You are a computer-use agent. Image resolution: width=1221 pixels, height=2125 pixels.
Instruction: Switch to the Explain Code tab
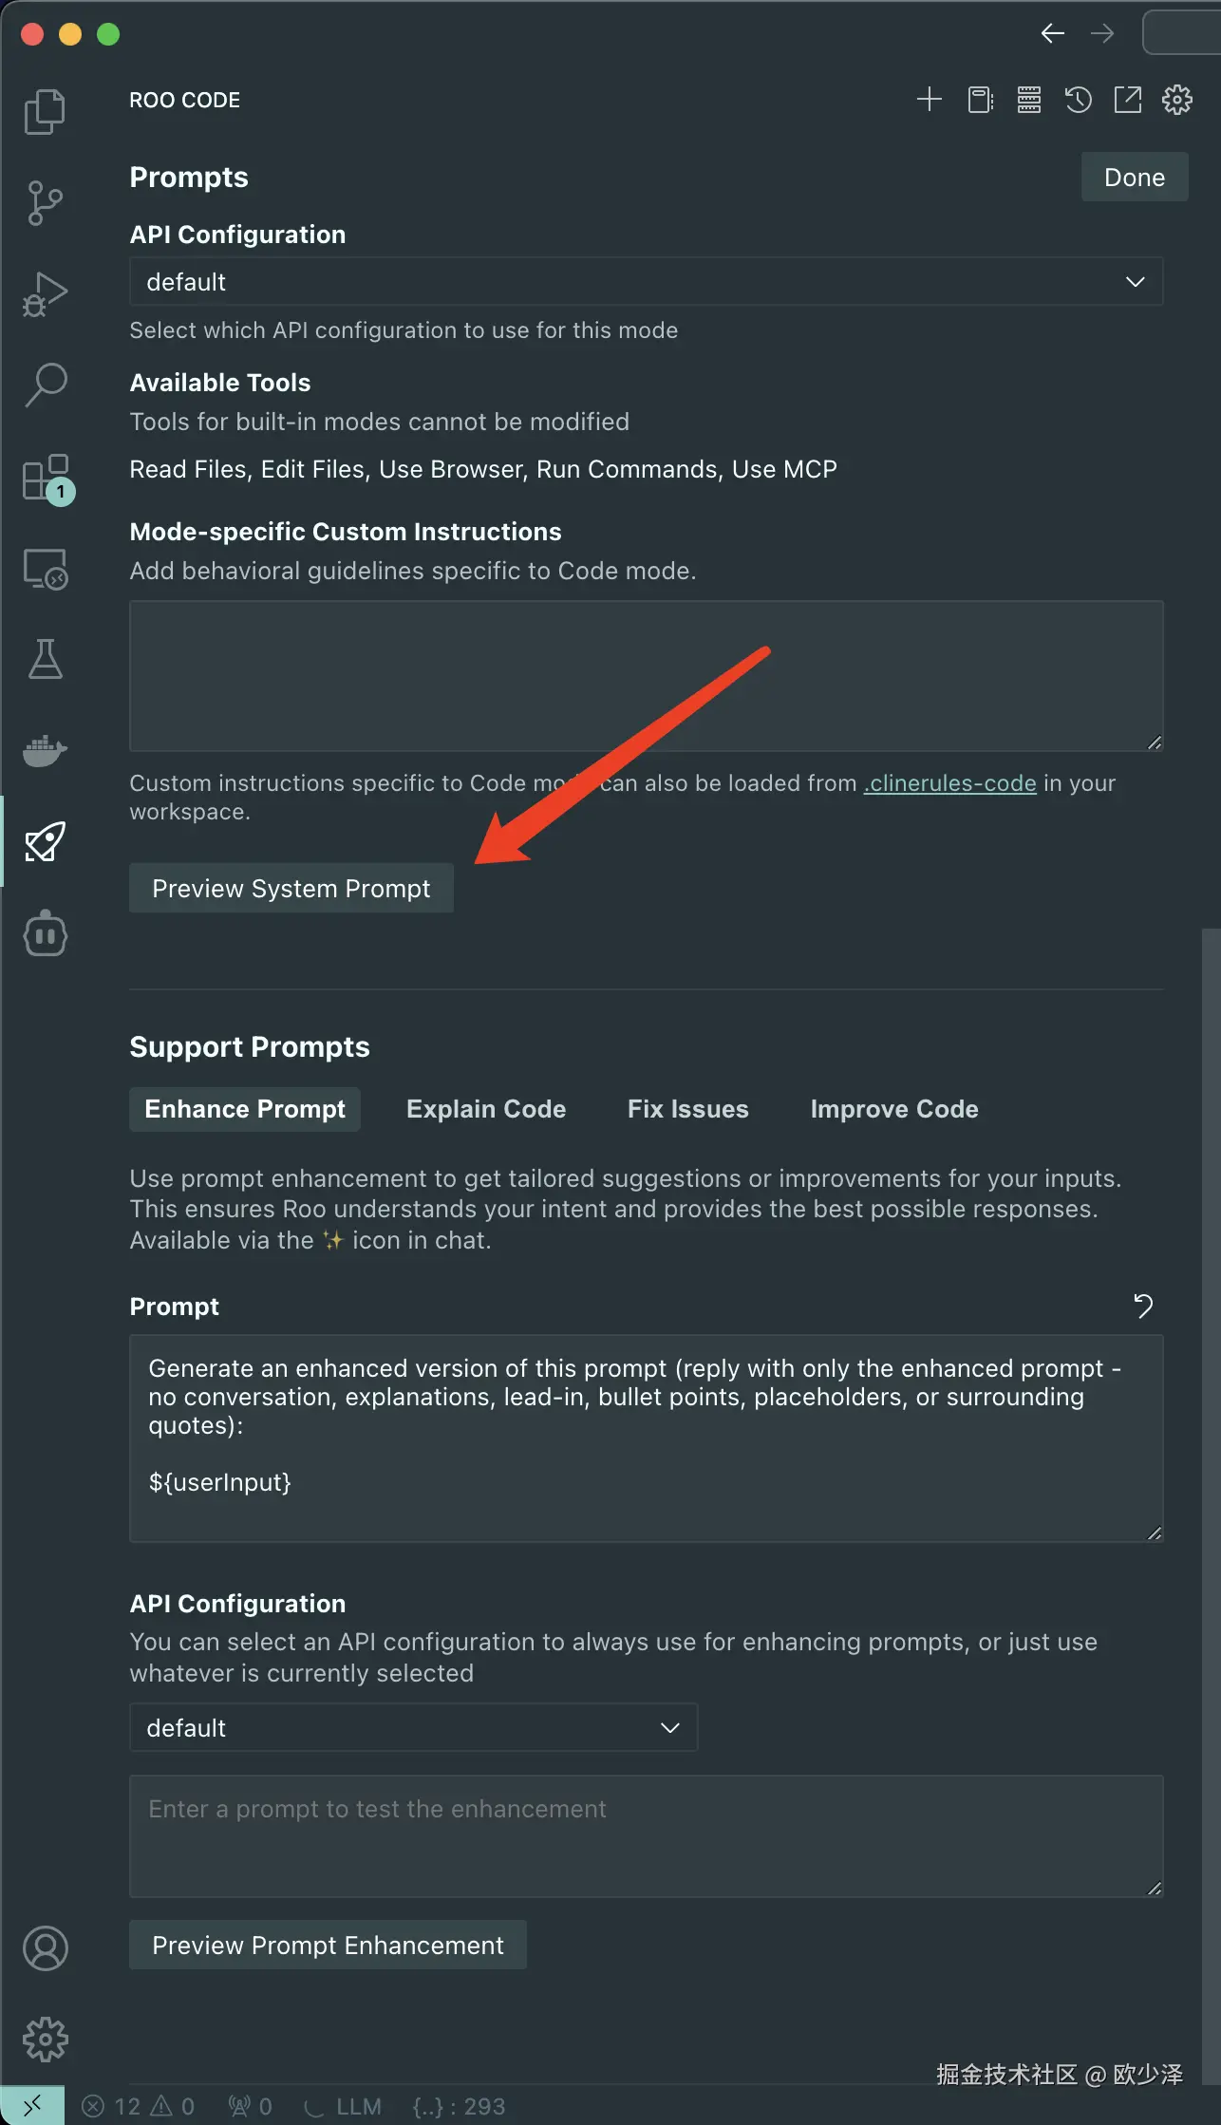click(486, 1109)
